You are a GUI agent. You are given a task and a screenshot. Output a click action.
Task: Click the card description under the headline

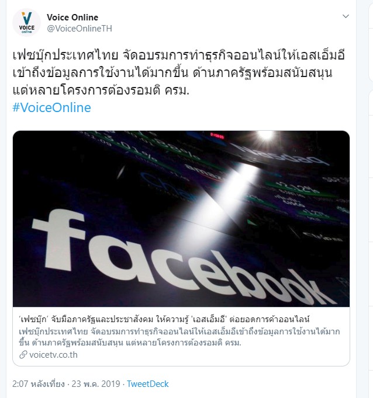(179, 337)
